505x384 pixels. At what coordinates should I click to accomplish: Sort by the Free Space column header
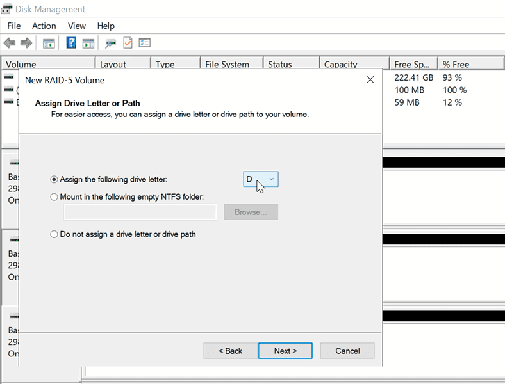[413, 63]
